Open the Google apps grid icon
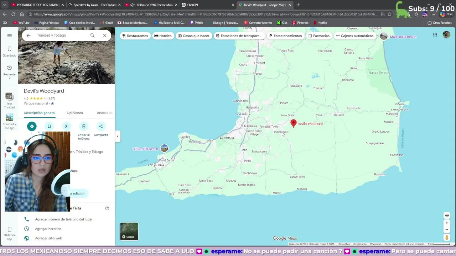Screen dimensions: 456x256 [x=435, y=34]
